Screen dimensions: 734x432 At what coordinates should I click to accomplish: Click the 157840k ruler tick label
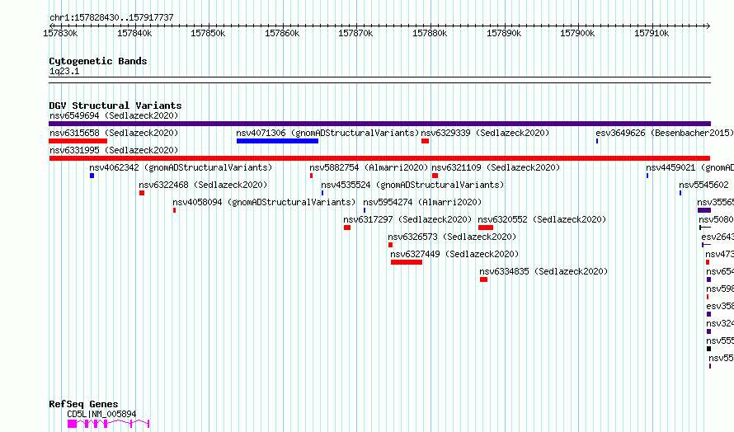134,33
